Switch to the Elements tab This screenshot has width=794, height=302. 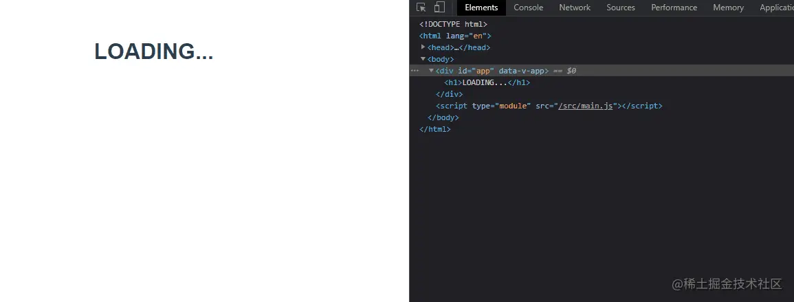[x=481, y=8]
